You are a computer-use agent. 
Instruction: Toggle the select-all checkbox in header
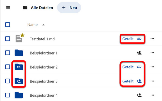[8, 25]
